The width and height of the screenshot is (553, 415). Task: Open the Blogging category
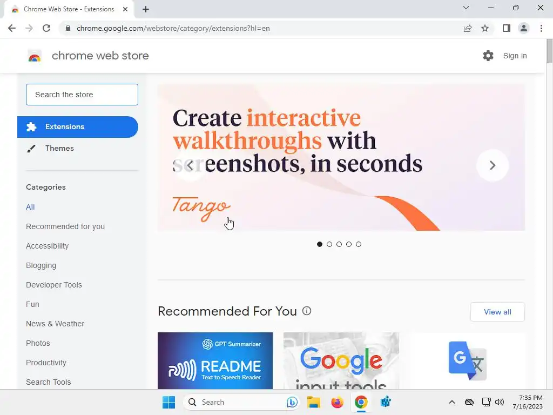(x=41, y=265)
